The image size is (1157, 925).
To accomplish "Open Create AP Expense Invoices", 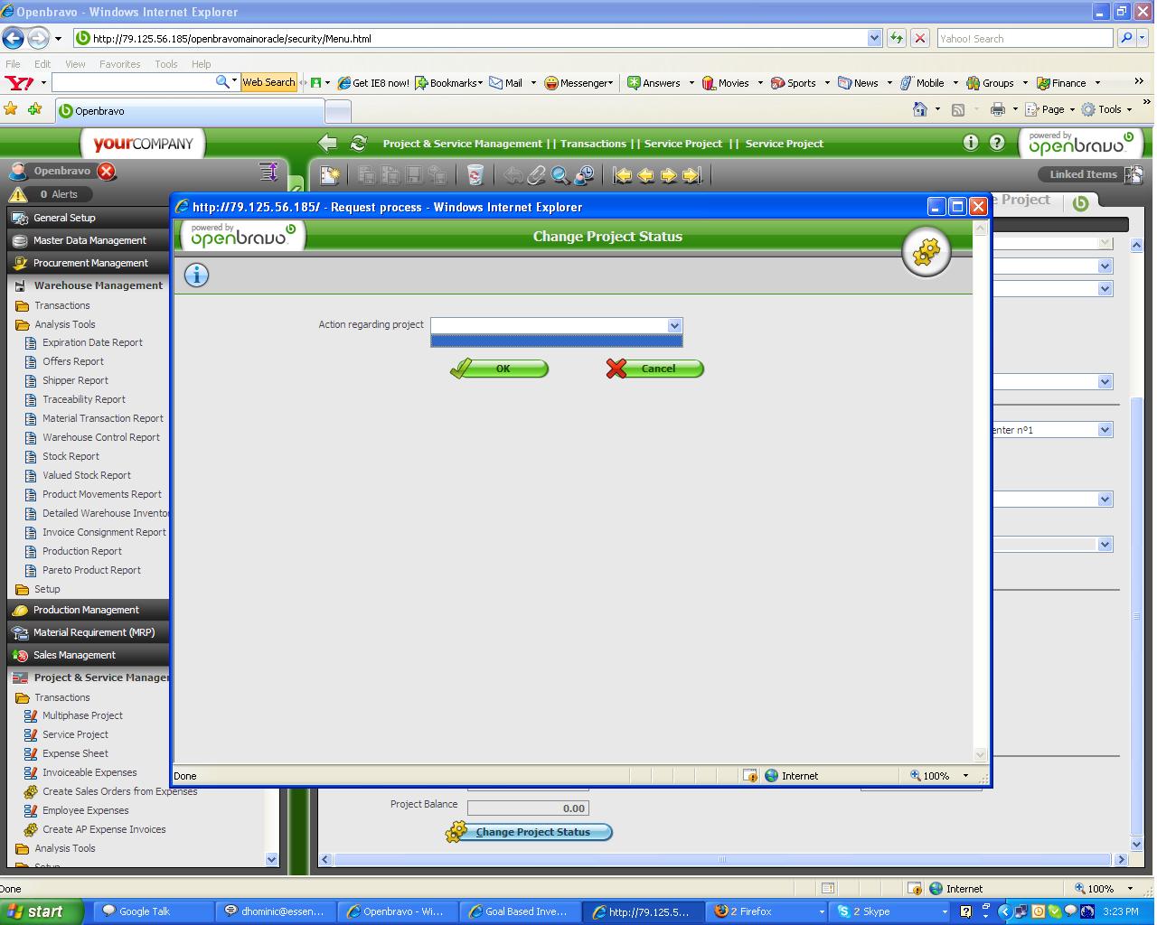I will coord(104,829).
